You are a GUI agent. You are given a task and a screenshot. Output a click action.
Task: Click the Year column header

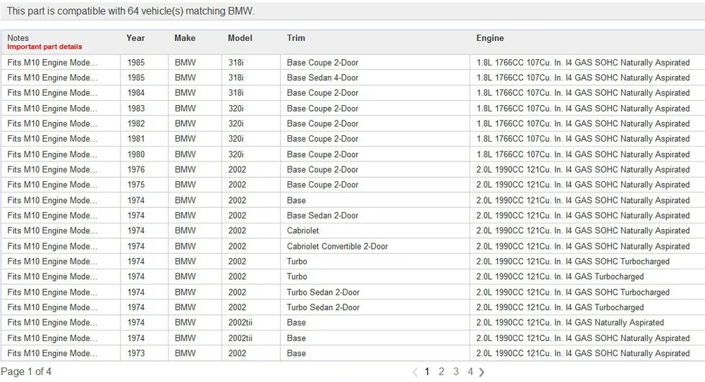(135, 38)
